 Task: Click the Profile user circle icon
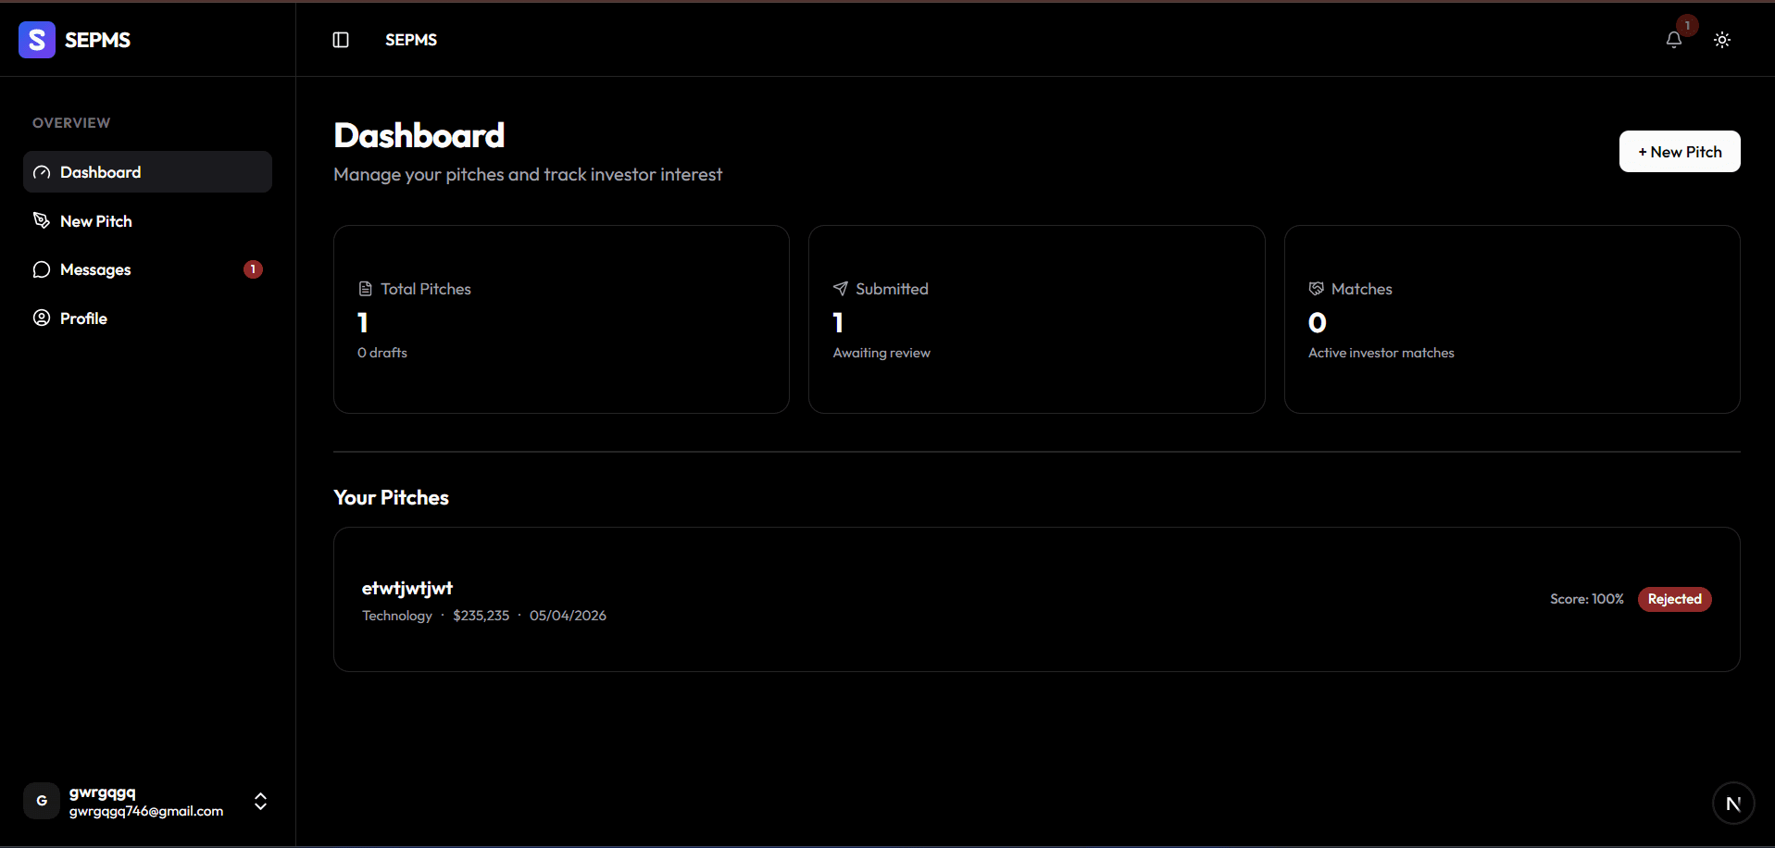[x=42, y=318]
